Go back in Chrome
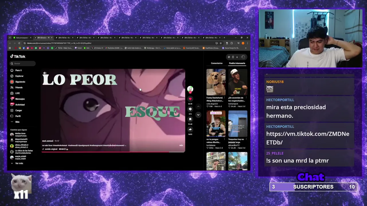 [x=10, y=43]
